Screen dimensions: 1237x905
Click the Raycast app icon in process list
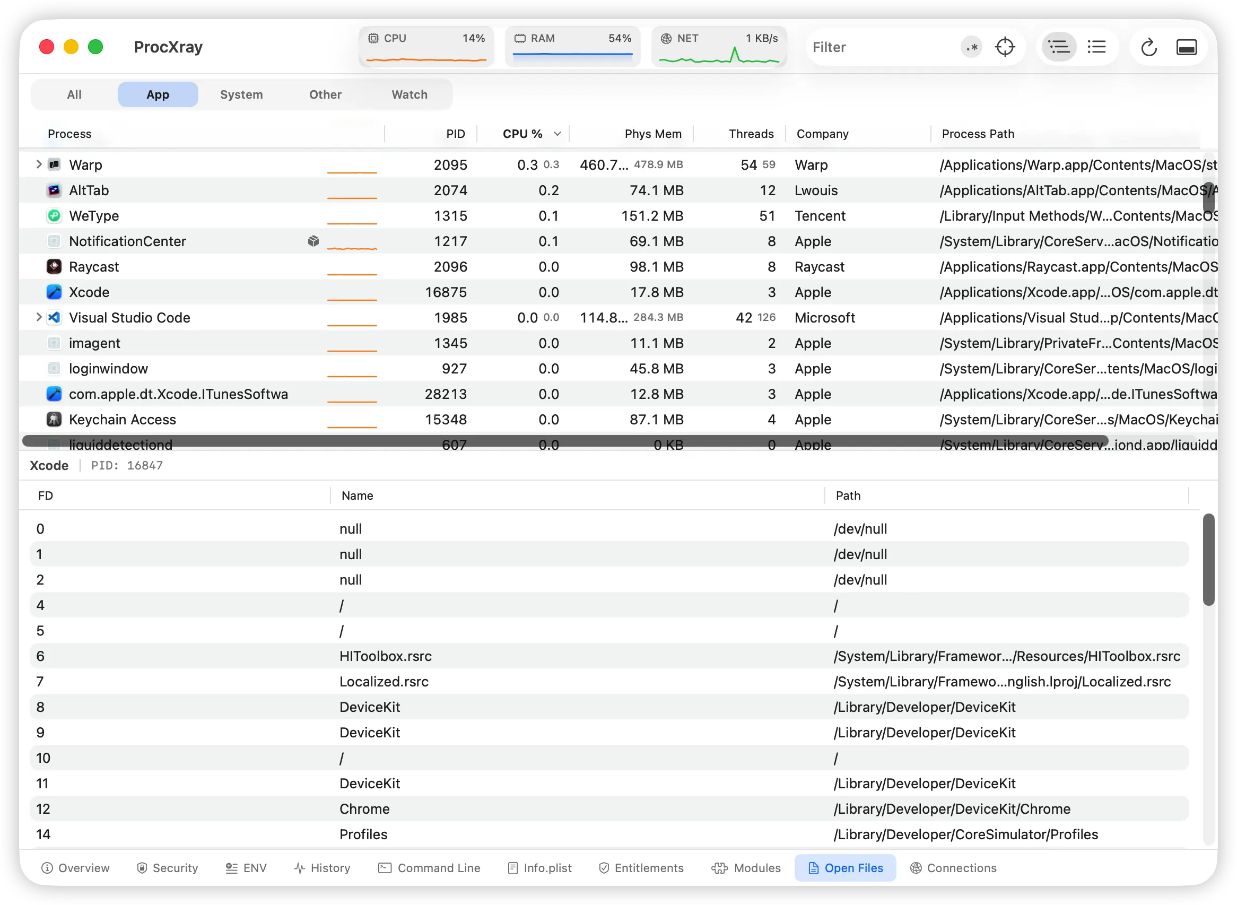[54, 266]
